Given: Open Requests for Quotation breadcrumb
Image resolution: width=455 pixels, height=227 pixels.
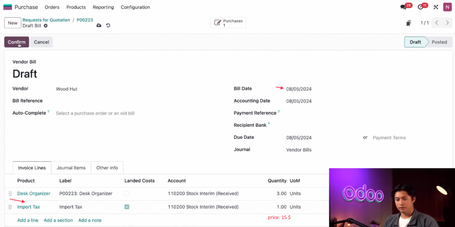Looking at the screenshot, I should tap(46, 20).
